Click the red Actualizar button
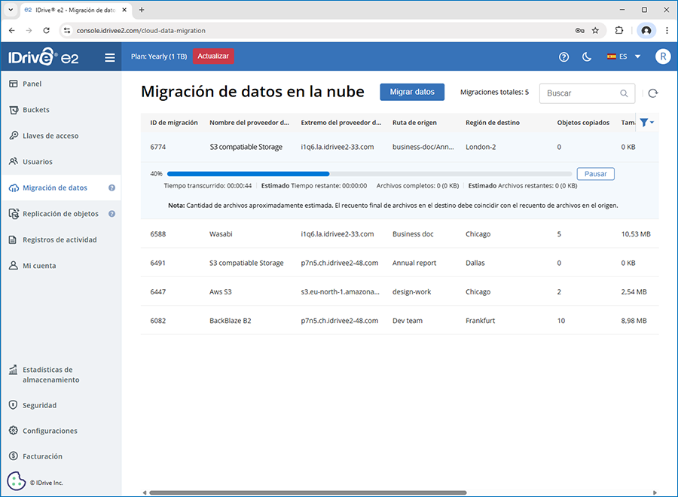 pyautogui.click(x=213, y=56)
